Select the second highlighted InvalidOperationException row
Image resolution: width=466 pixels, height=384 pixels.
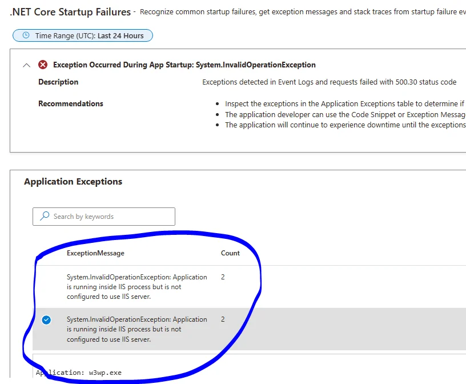click(249, 329)
